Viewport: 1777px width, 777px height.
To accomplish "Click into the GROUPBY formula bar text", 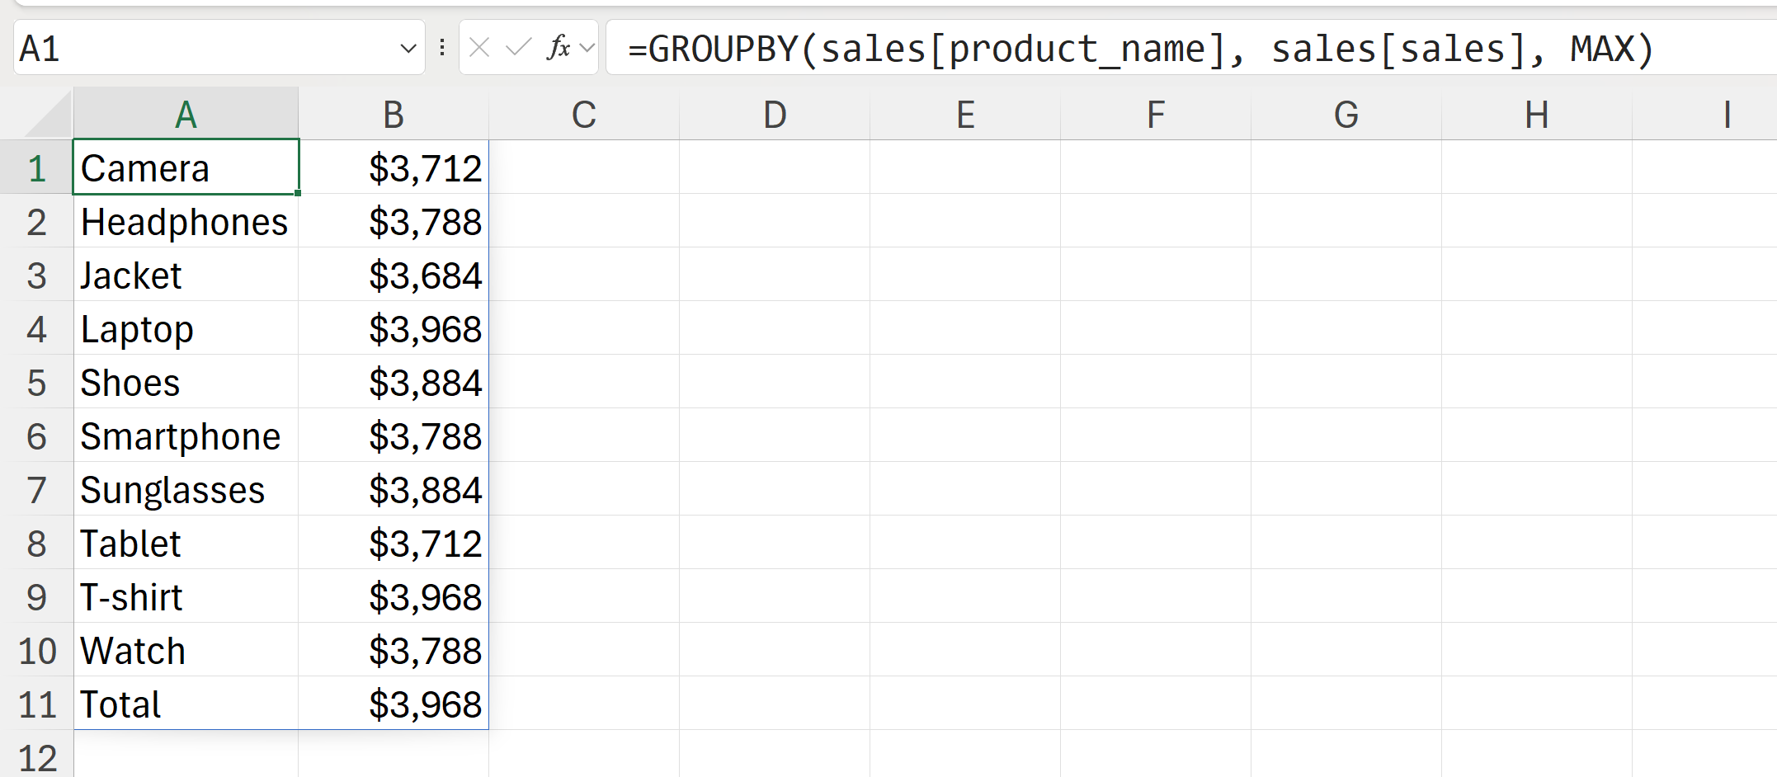I will tap(1138, 49).
